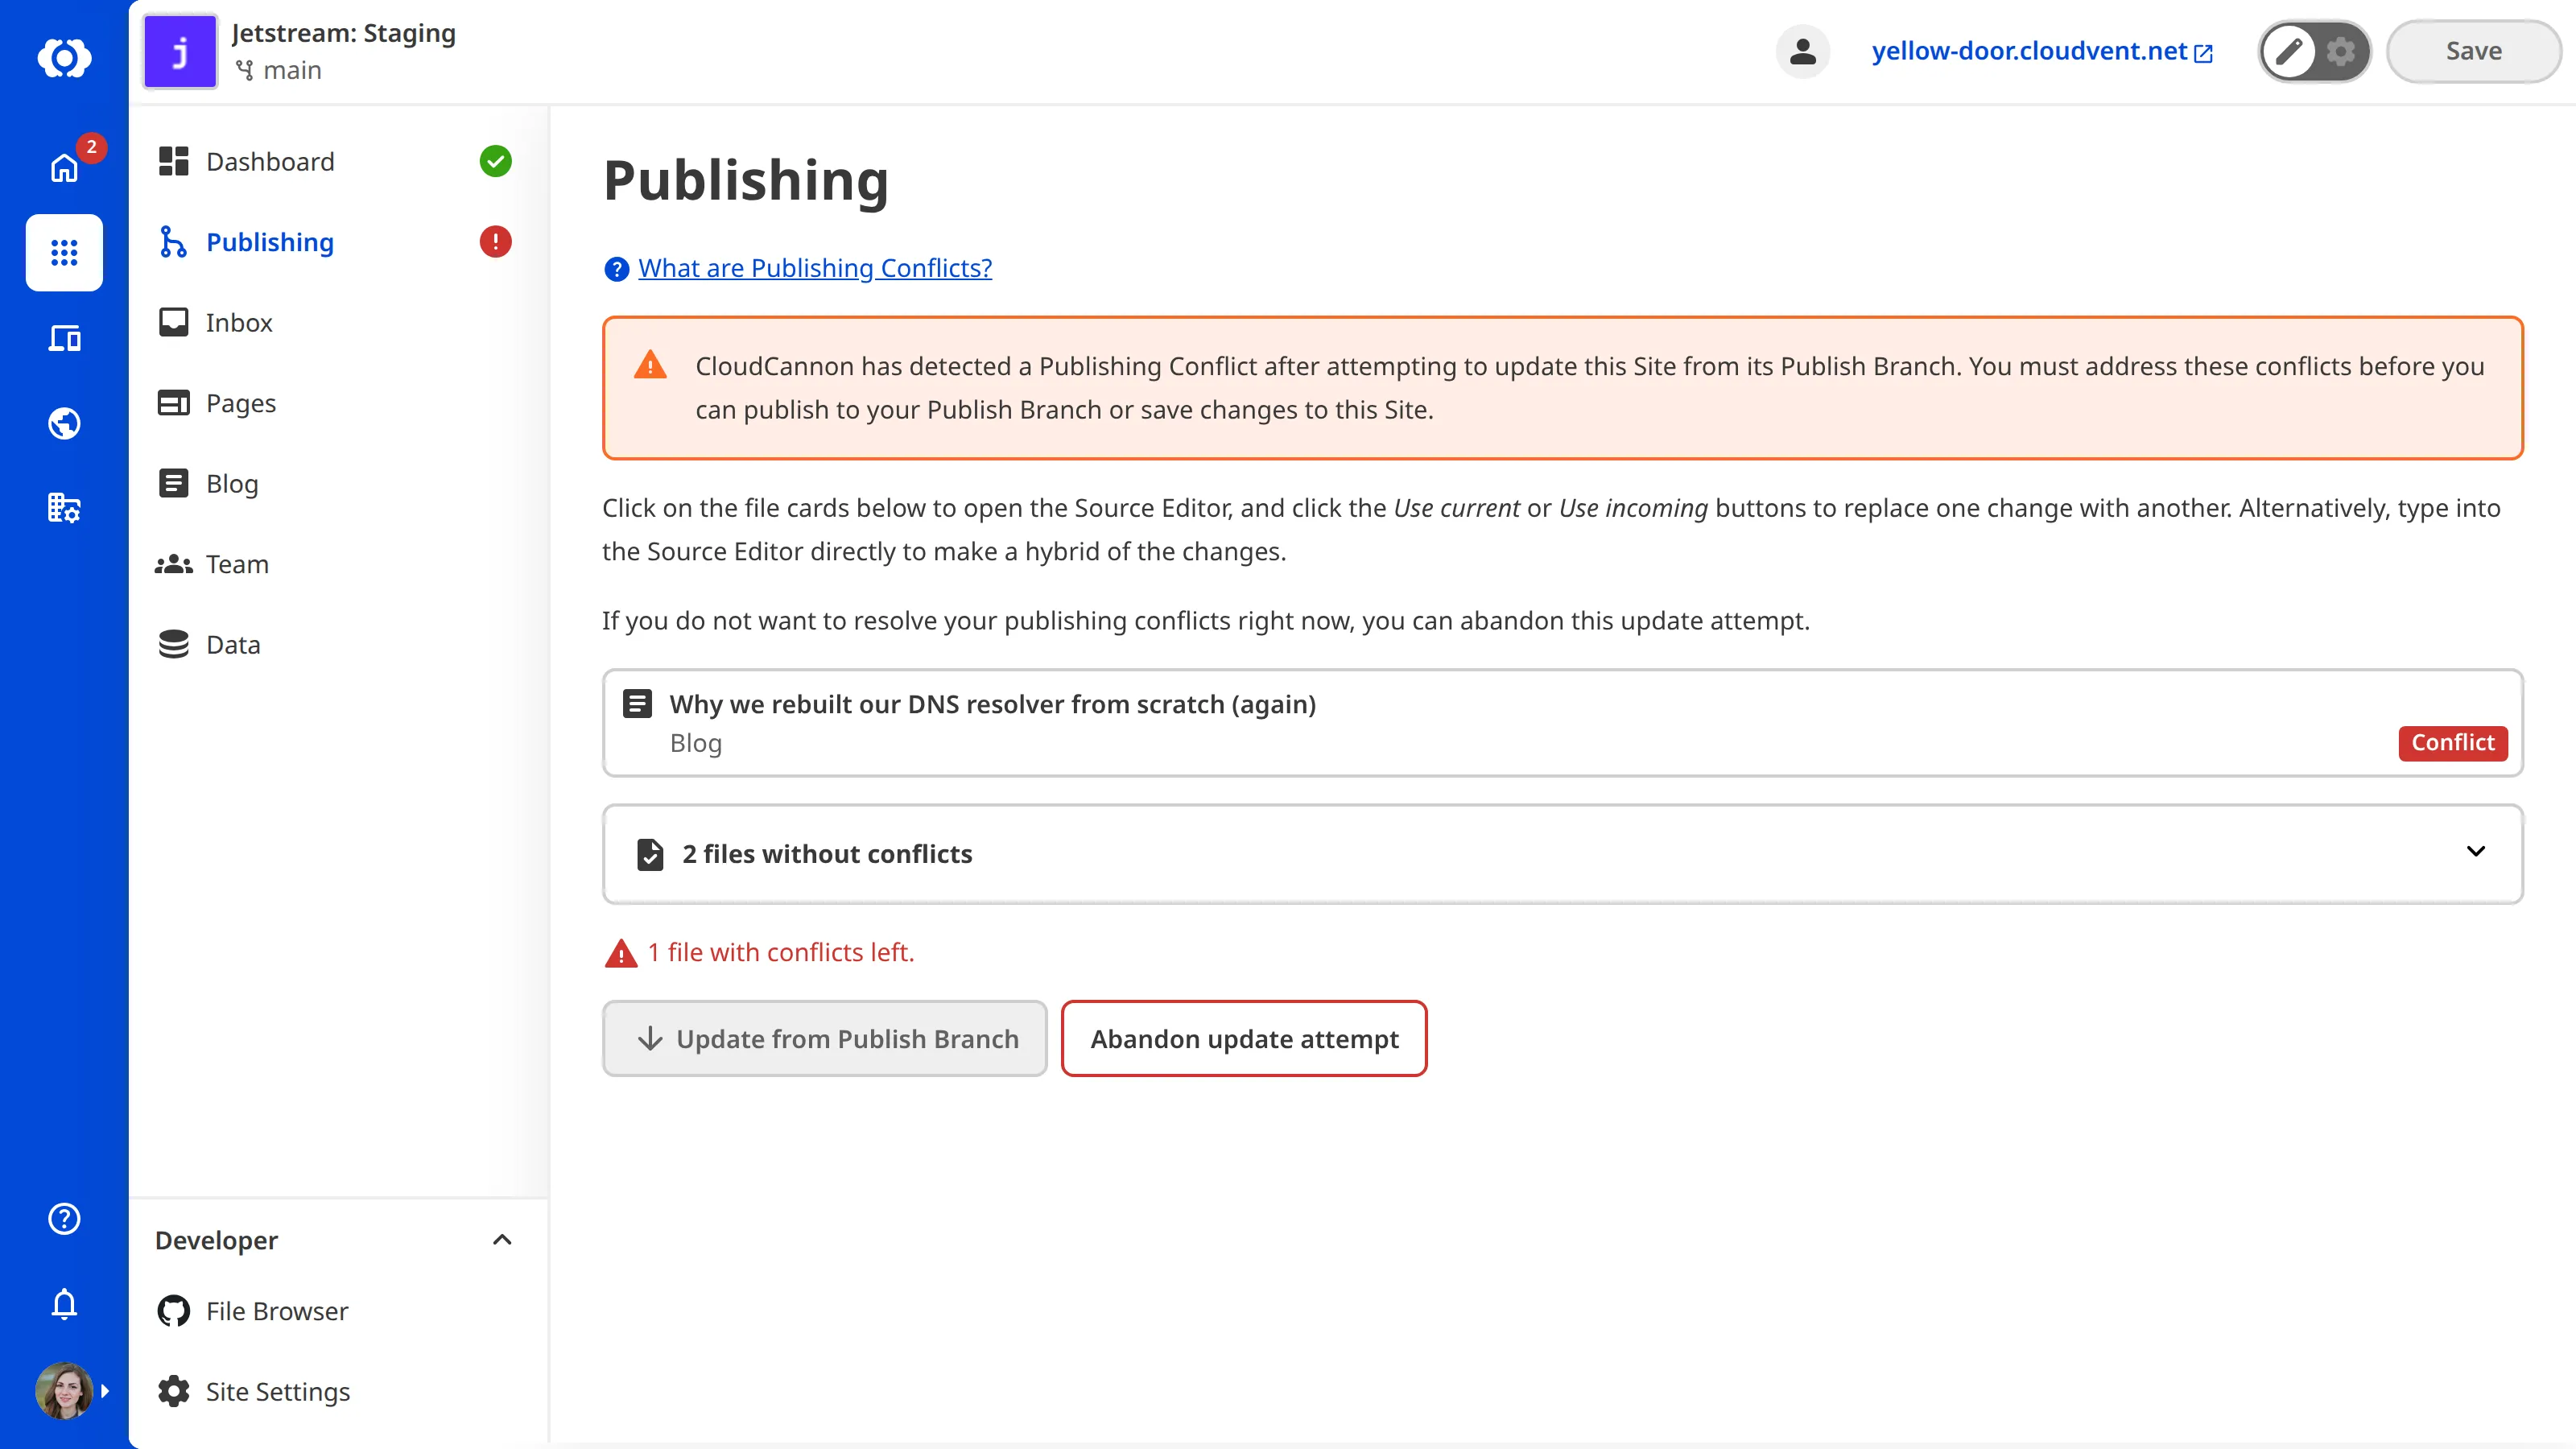
Task: Open the home icon with notification badge
Action: [64, 166]
